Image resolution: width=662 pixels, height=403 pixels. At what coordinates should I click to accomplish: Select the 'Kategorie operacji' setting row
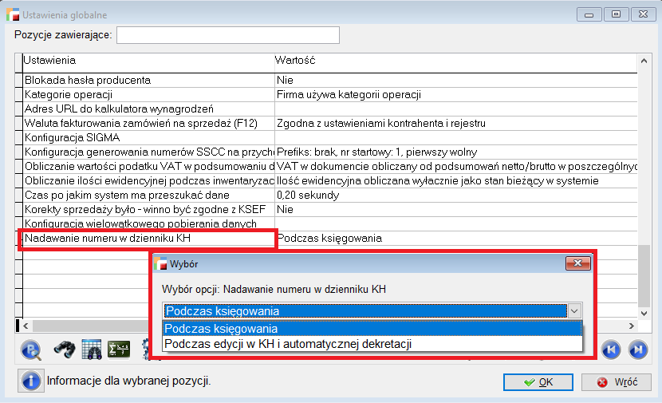(147, 94)
